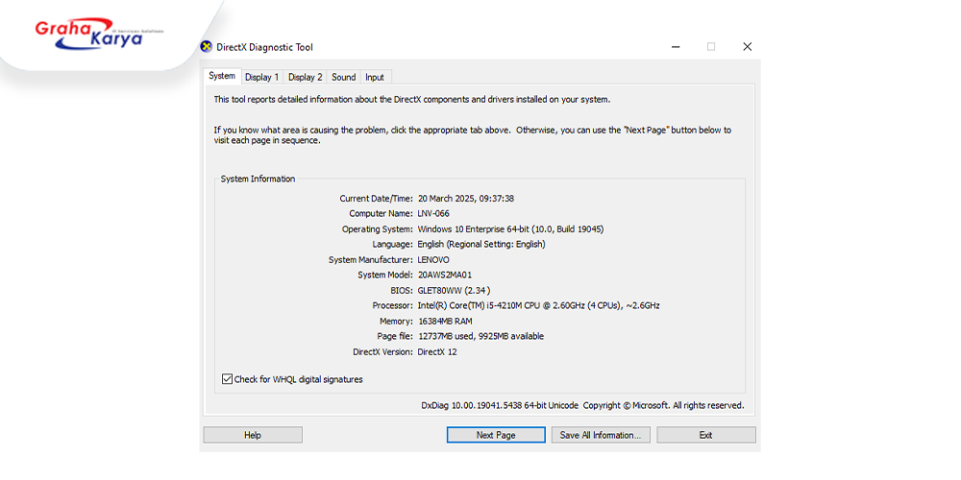
Task: Click the System Model label
Action: click(x=385, y=275)
